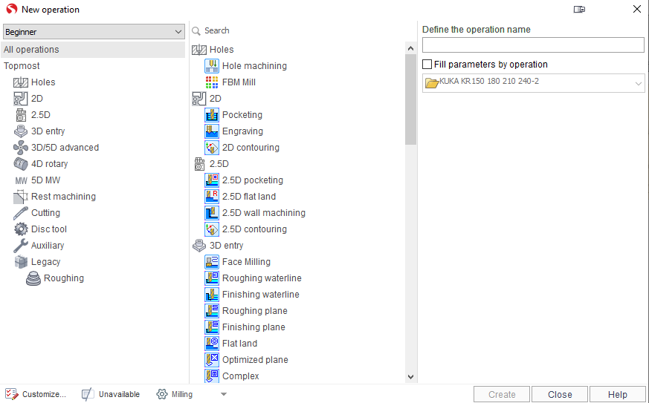Collapse the 2.5D group header in operations list
The image size is (649, 403).
pyautogui.click(x=210, y=164)
